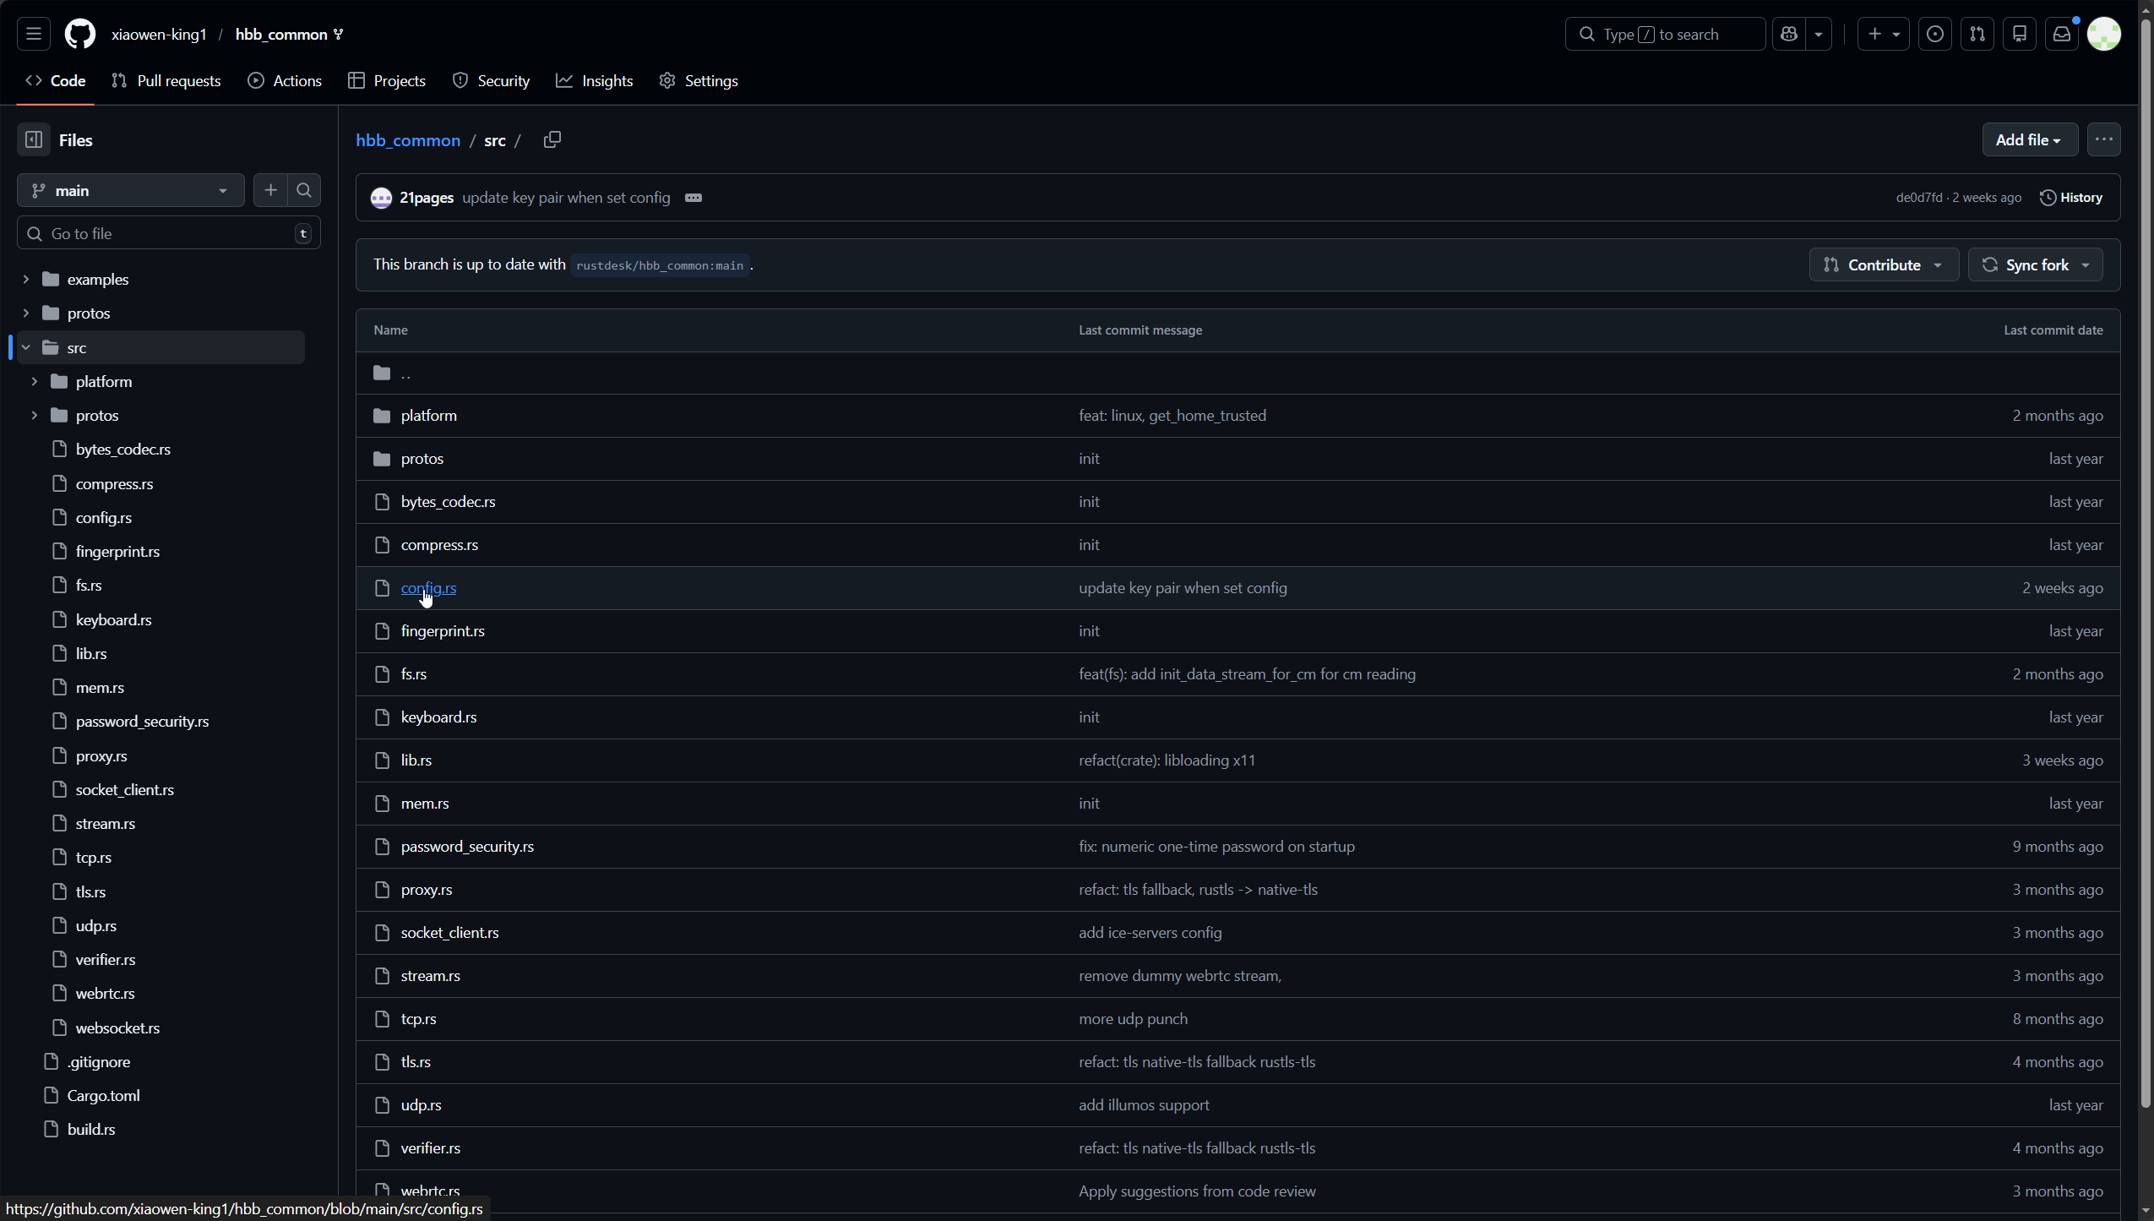Collapse the src folder in the tree
The image size is (2154, 1221).
(x=26, y=347)
